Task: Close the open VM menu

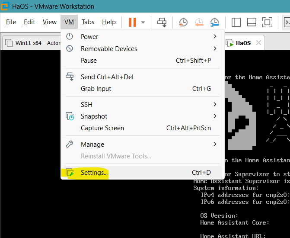Action: tap(69, 22)
